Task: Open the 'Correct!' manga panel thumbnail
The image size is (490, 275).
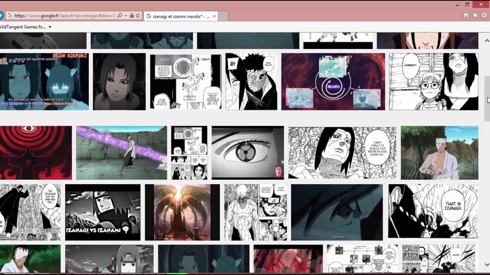Action: click(x=434, y=81)
